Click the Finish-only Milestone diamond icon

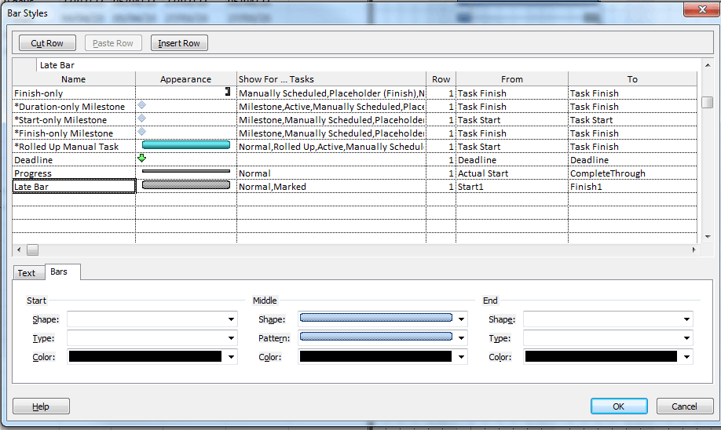(x=142, y=132)
